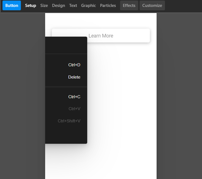Choose the Delete shortcut menu entry

coord(66,77)
